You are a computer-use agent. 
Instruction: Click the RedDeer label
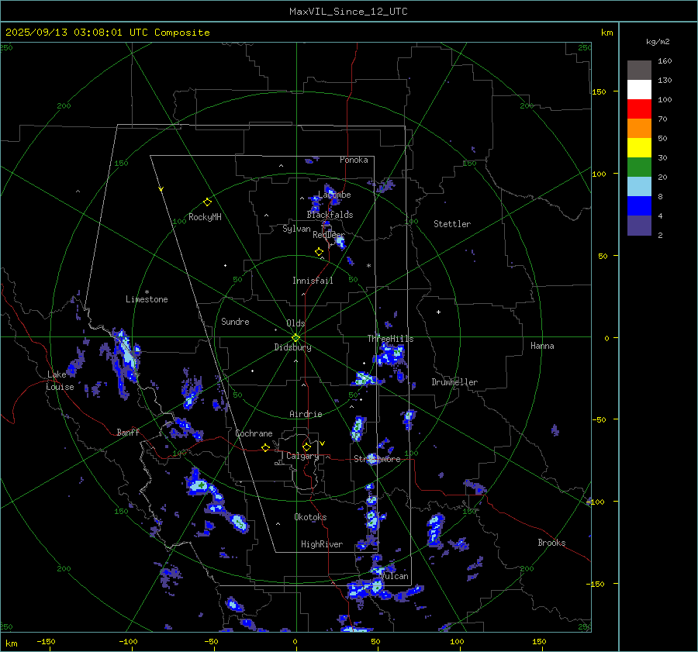(329, 235)
